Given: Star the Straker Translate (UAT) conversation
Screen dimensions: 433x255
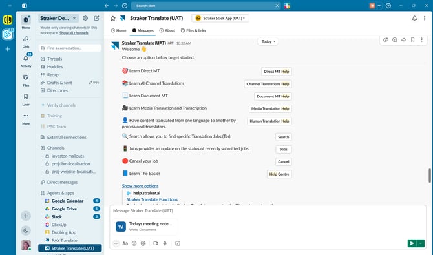Looking at the screenshot, I should [112, 18].
